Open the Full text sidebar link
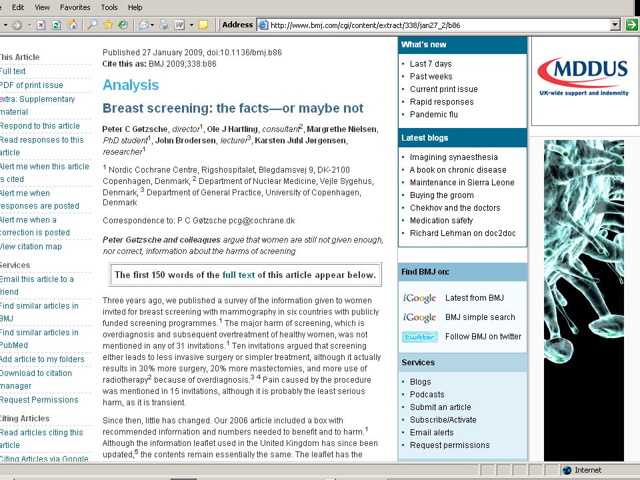 pos(12,71)
